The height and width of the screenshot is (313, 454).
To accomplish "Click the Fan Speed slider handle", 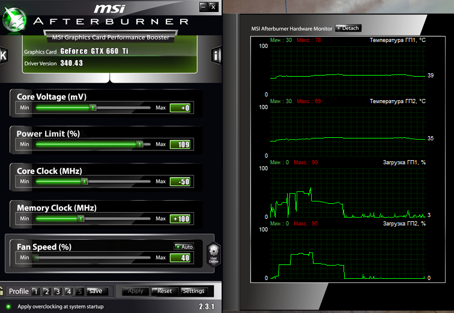I will click(x=35, y=257).
